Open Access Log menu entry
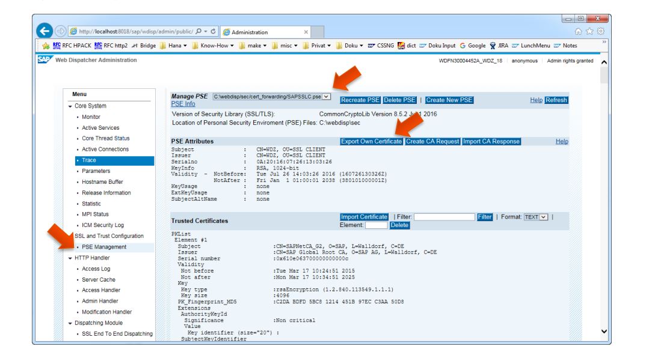The width and height of the screenshot is (652, 358). click(96, 269)
